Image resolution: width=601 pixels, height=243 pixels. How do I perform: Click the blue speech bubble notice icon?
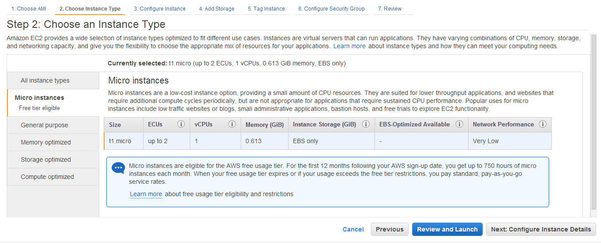click(x=118, y=168)
